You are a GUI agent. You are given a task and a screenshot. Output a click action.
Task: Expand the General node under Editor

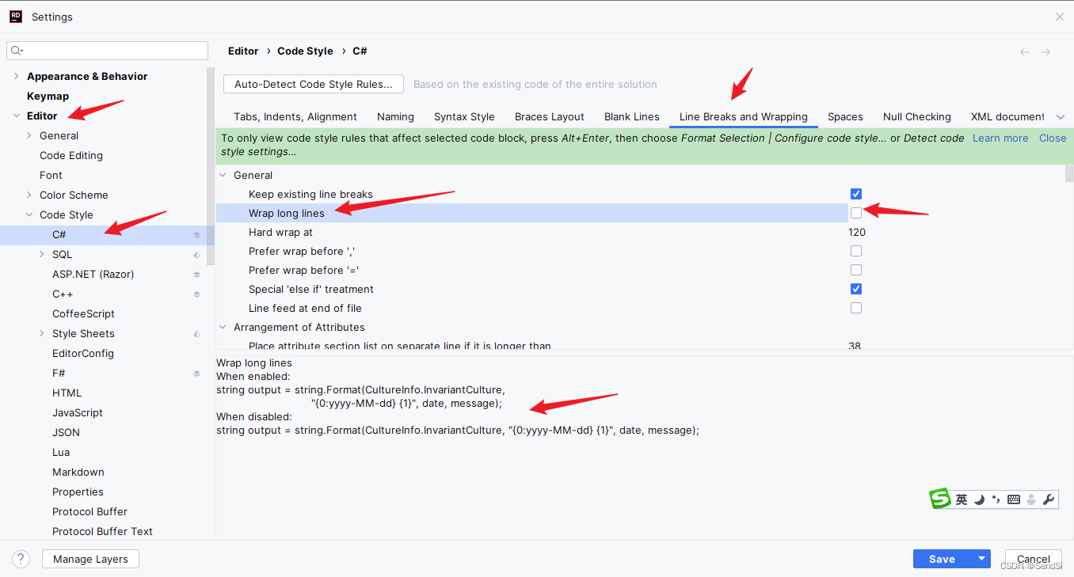(x=29, y=136)
